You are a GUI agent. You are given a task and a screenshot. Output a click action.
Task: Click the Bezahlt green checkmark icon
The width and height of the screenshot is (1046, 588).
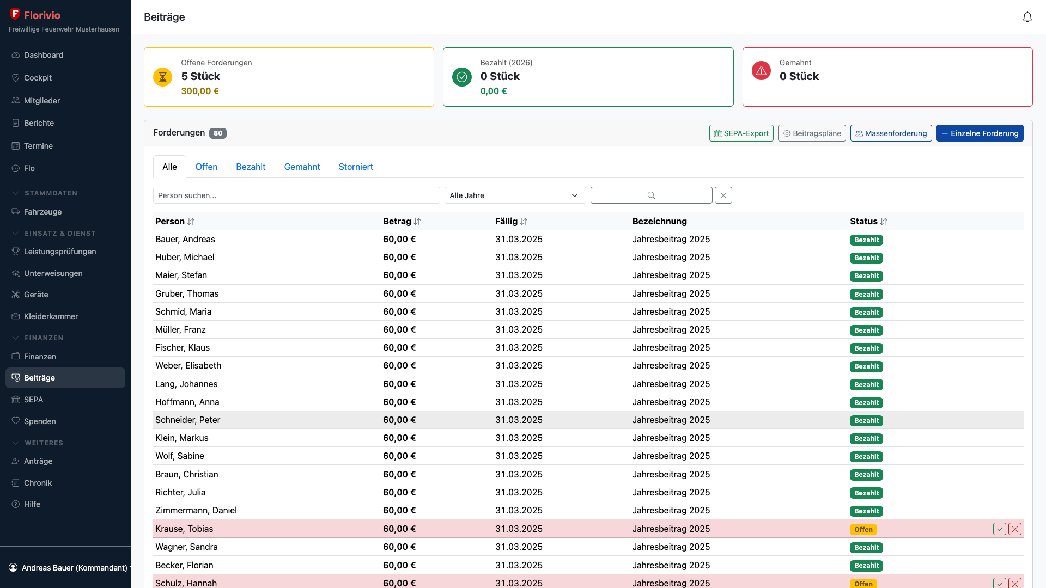[461, 77]
